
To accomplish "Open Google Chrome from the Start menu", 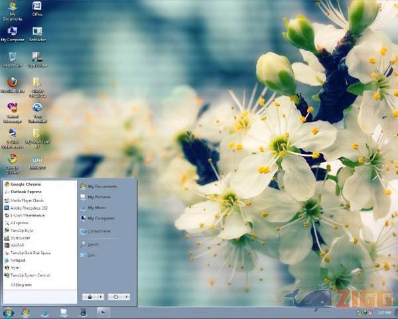I will click(x=25, y=184).
